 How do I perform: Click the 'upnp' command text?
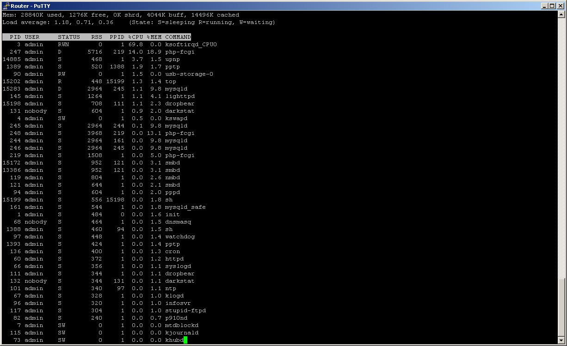tap(173, 59)
